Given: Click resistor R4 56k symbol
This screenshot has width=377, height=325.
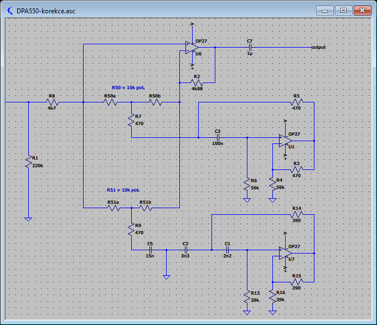Looking at the screenshot, I should (272, 184).
